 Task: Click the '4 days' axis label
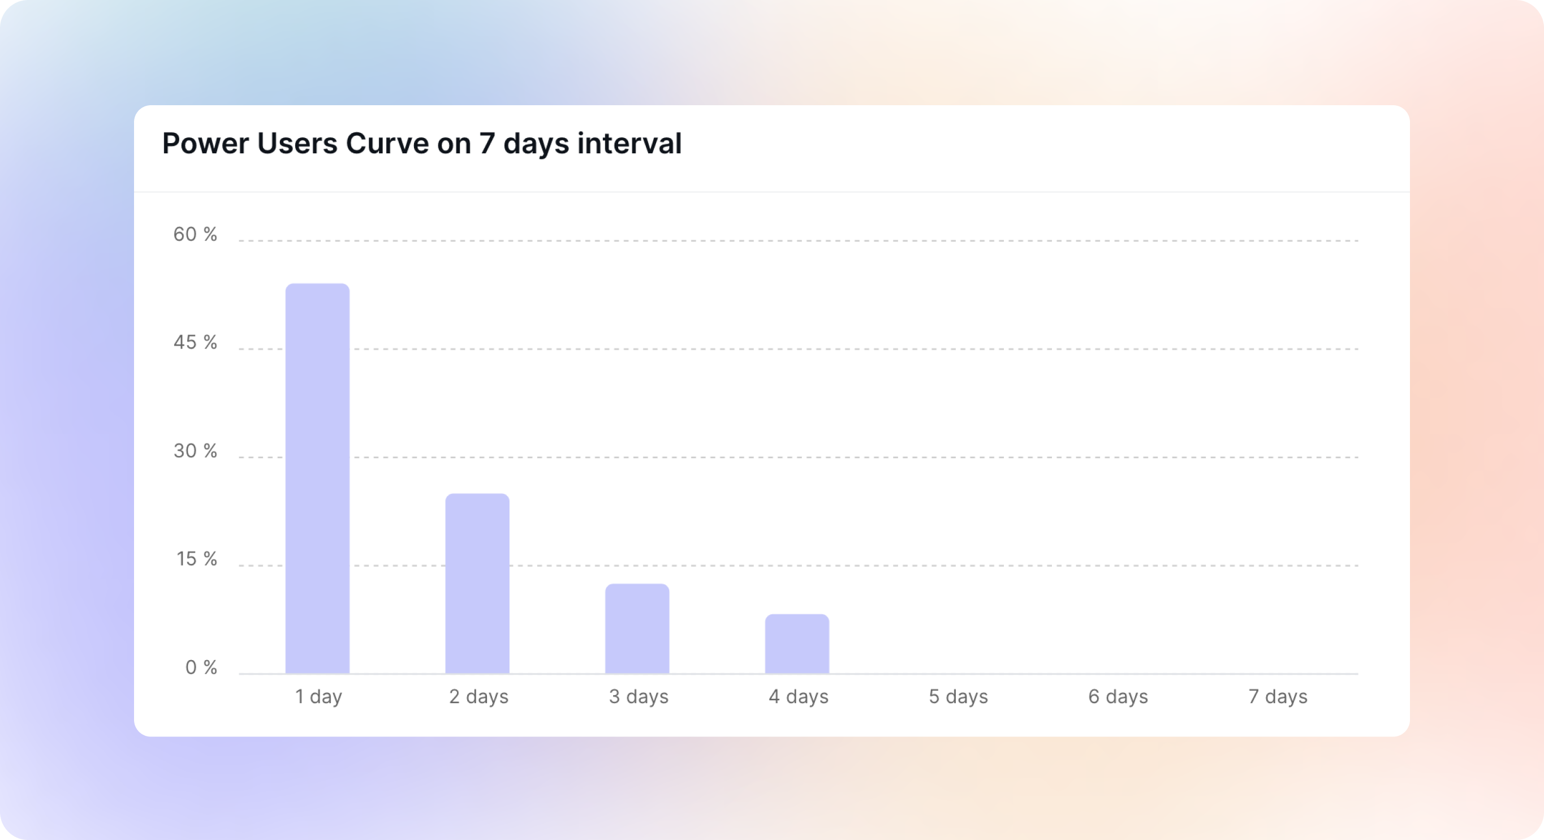[799, 696]
